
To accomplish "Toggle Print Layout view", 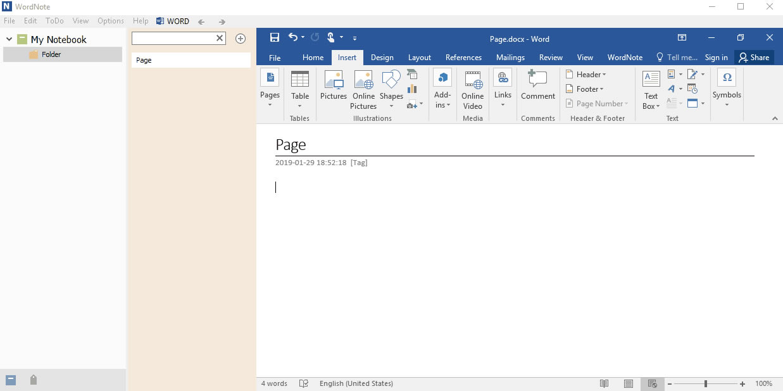I will point(629,383).
